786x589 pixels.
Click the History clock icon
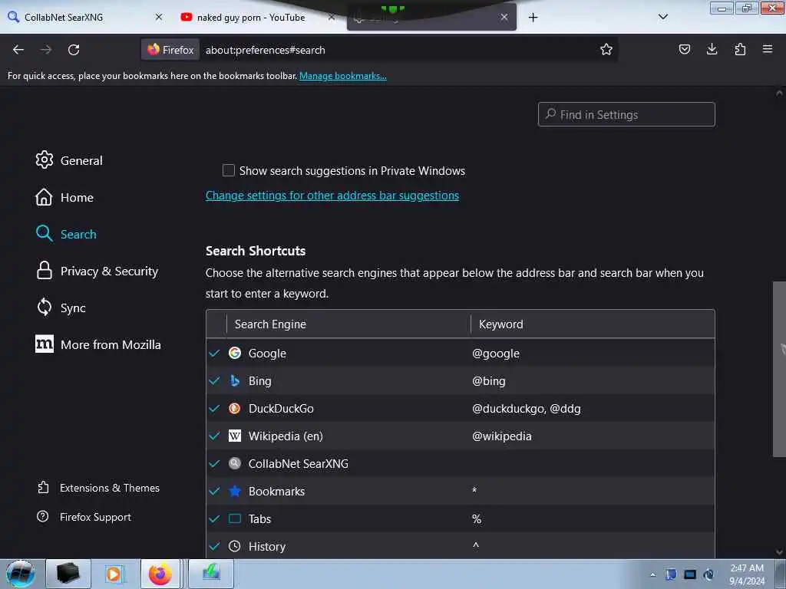(235, 546)
